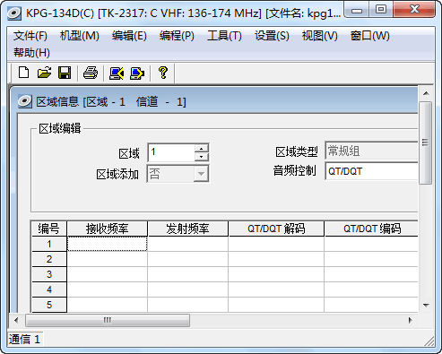Click the KPG-134D application icon in title bar
Image resolution: width=442 pixels, height=354 pixels.
14,13
